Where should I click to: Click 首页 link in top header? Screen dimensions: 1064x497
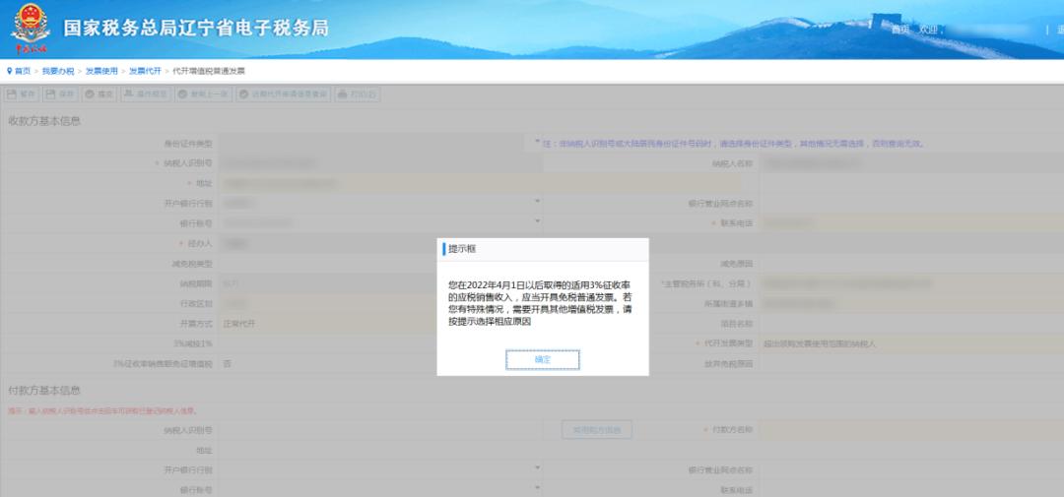point(899,30)
